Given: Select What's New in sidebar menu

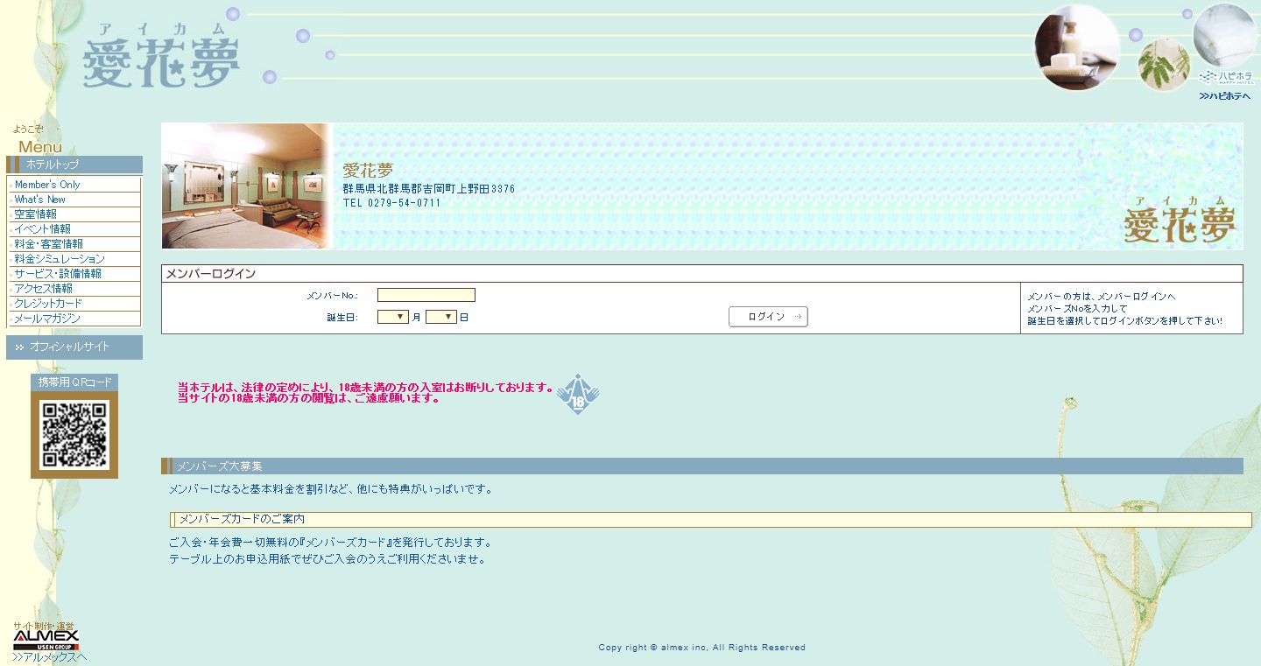Looking at the screenshot, I should [40, 200].
